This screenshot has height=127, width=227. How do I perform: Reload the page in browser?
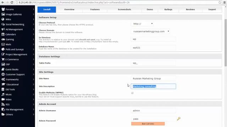pos(12,2)
